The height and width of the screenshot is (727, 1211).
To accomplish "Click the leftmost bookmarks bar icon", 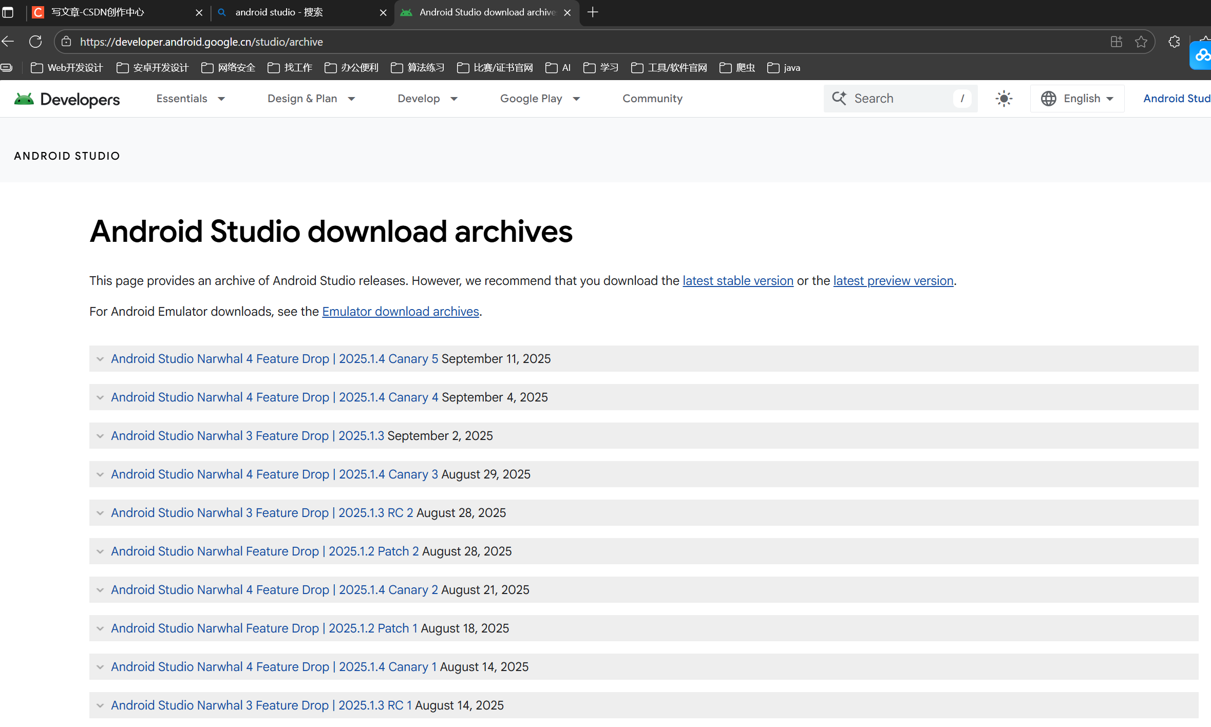I will click(7, 68).
